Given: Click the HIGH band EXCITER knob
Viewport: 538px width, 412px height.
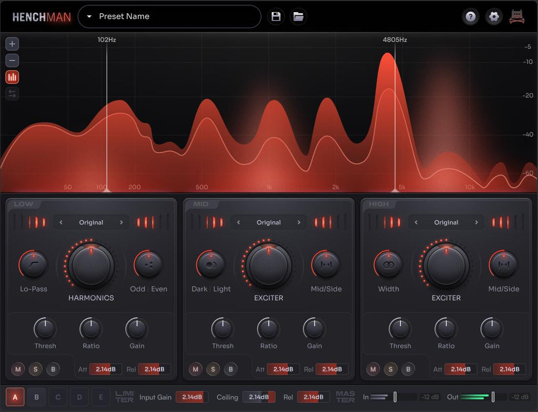Looking at the screenshot, I should [x=446, y=266].
